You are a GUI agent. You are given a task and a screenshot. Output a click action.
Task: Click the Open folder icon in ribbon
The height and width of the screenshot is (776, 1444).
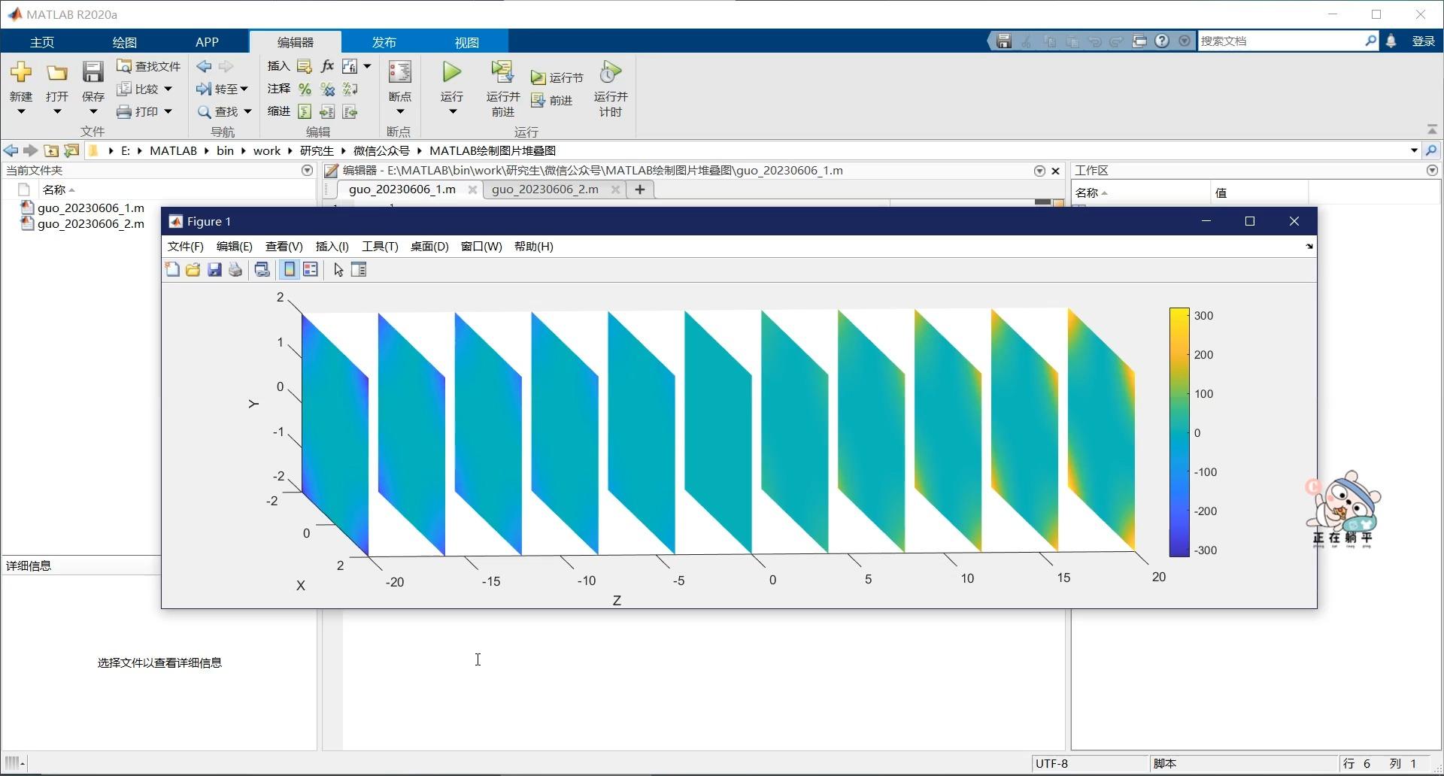pyautogui.click(x=57, y=73)
